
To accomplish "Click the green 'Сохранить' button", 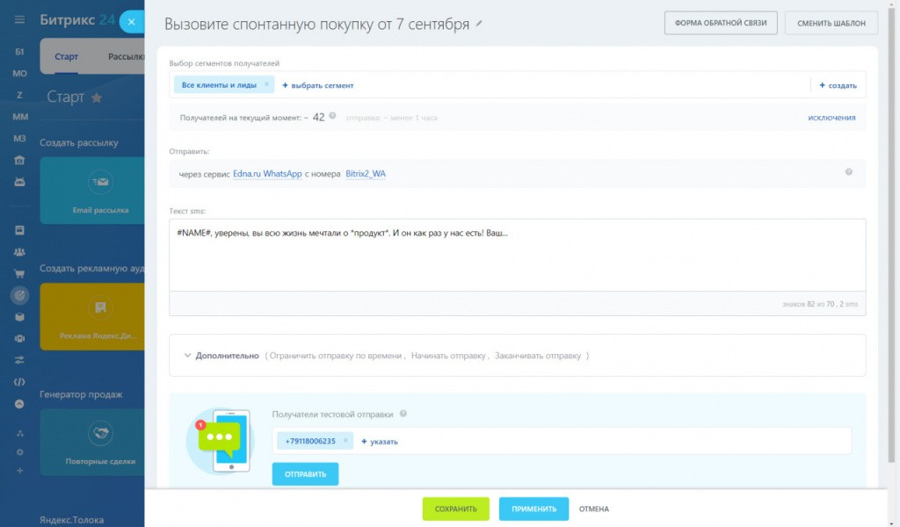I will 455,509.
